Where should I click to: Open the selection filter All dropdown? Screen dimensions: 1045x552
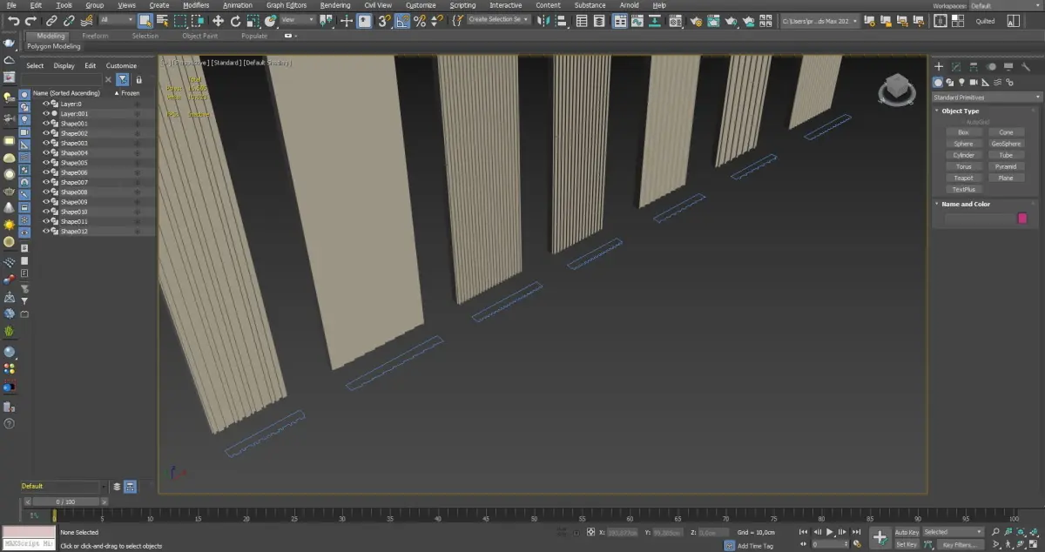117,19
